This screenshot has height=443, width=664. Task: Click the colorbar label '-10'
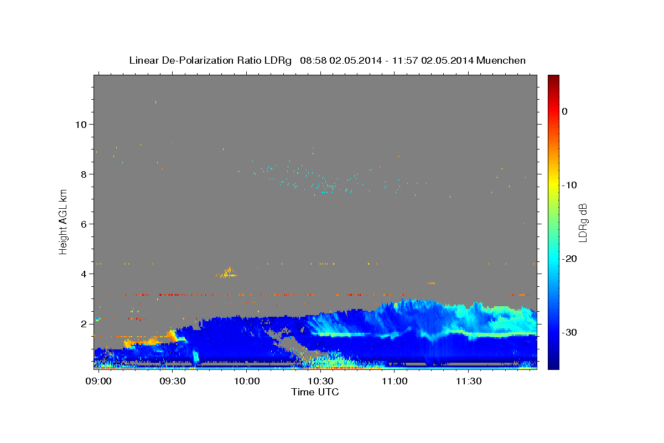click(x=569, y=185)
